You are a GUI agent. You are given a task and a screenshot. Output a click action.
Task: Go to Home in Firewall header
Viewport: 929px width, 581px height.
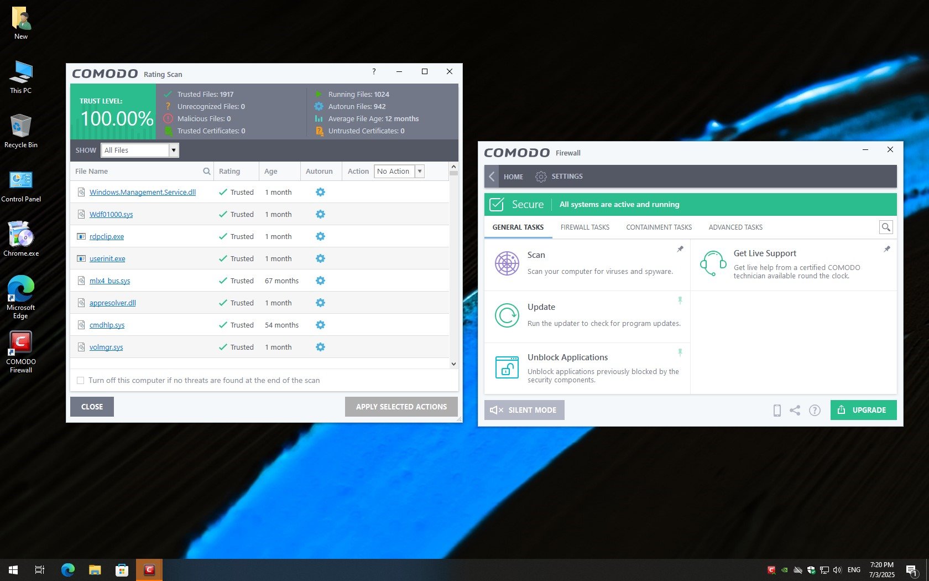[x=513, y=177]
